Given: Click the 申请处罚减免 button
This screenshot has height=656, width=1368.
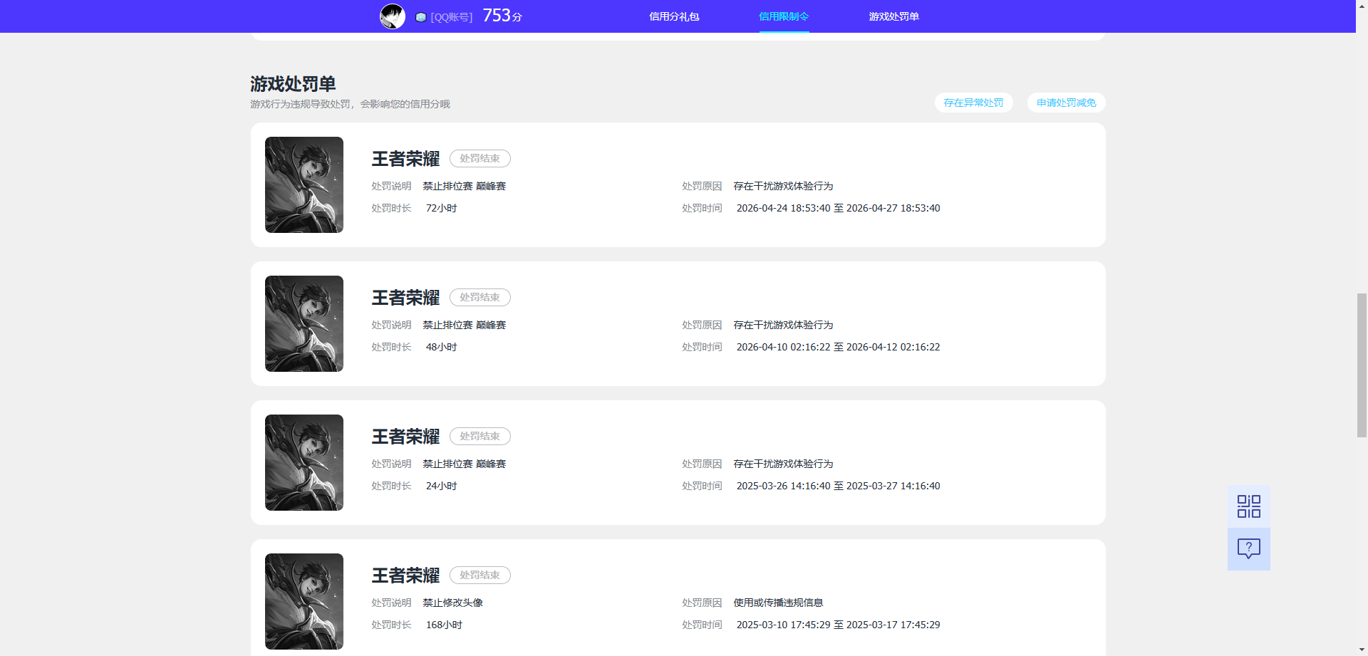Looking at the screenshot, I should coord(1066,103).
